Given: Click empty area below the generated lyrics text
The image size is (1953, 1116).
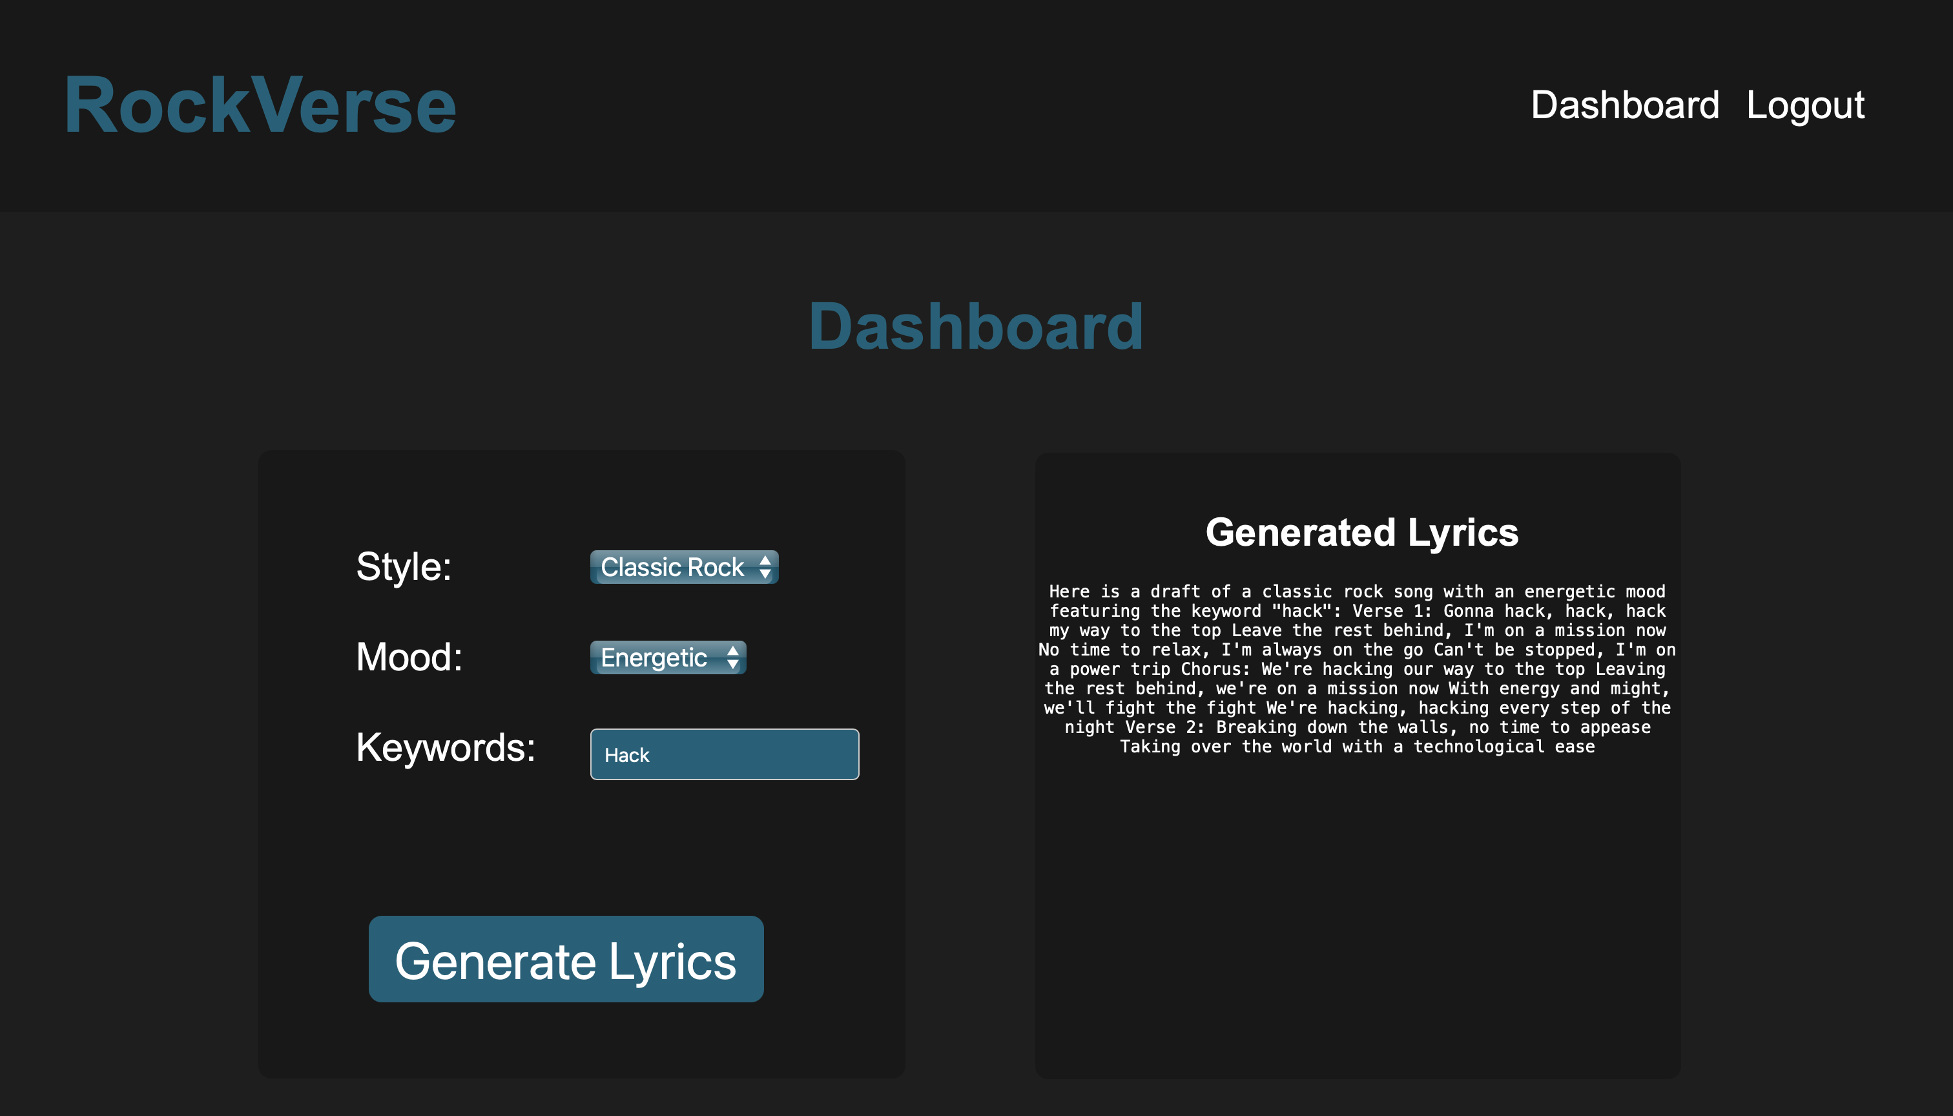Looking at the screenshot, I should [x=1357, y=920].
